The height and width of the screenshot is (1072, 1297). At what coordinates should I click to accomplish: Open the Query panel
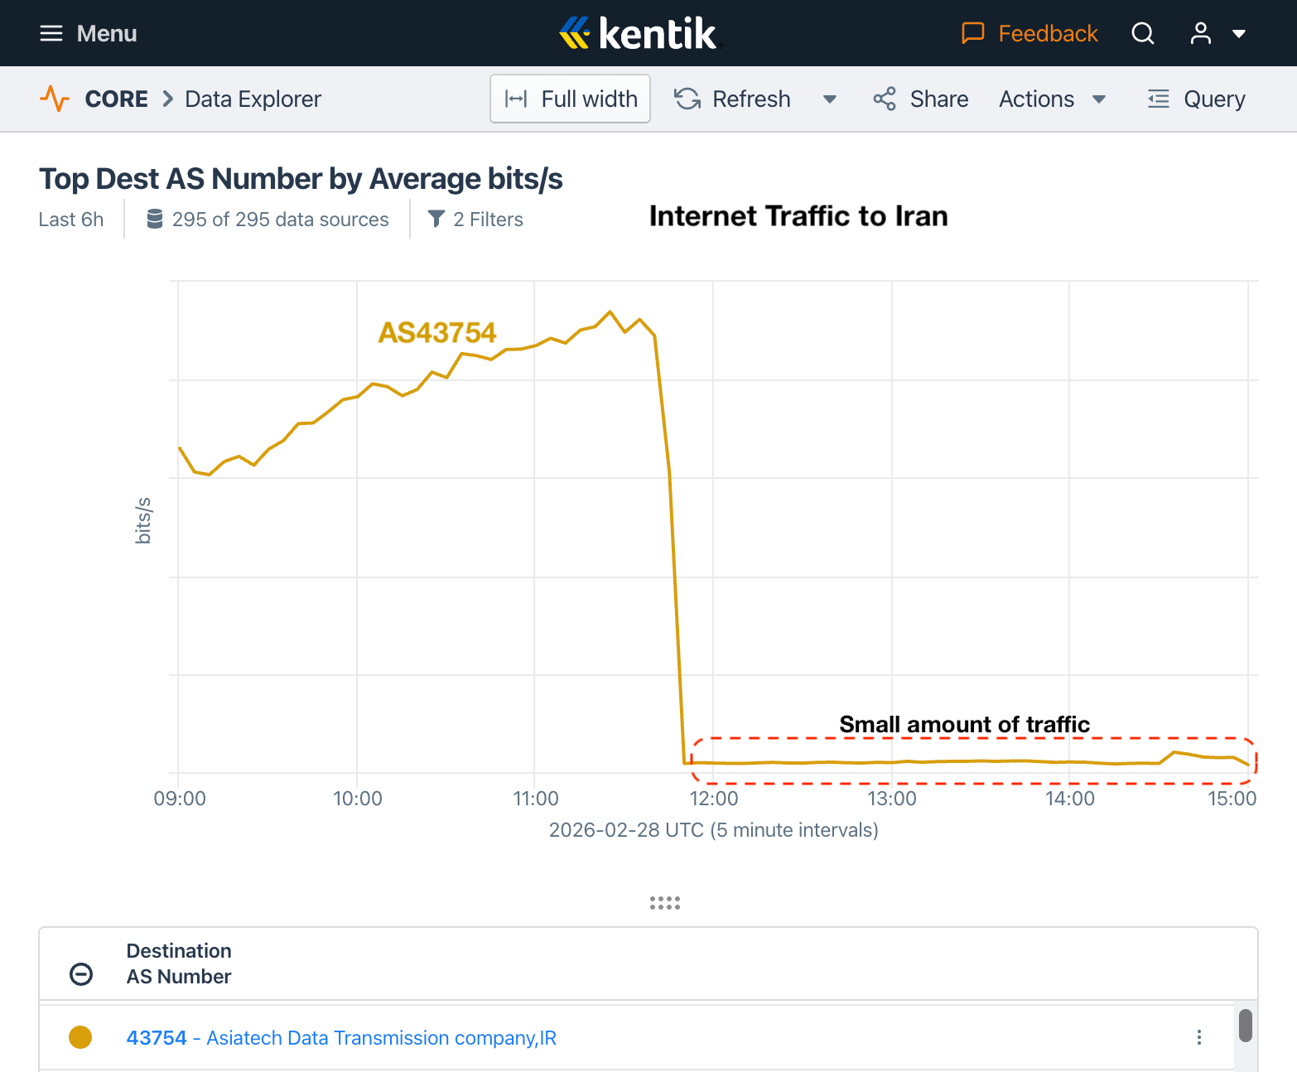(1196, 99)
